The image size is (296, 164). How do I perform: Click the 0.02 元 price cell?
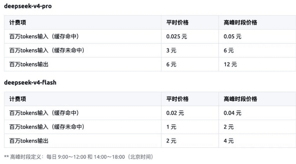(175, 113)
